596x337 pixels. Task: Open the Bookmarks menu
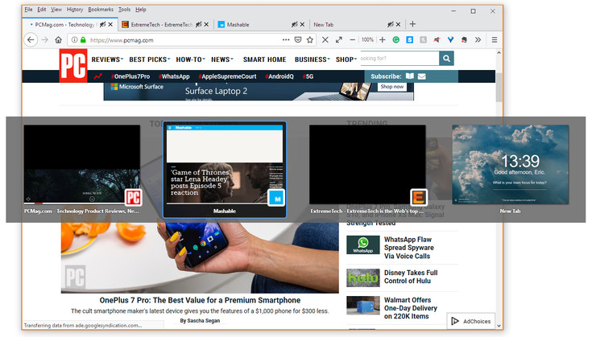(101, 10)
